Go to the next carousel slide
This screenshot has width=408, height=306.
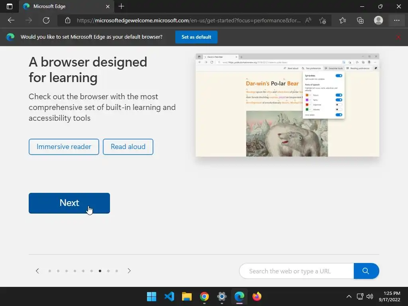click(129, 271)
